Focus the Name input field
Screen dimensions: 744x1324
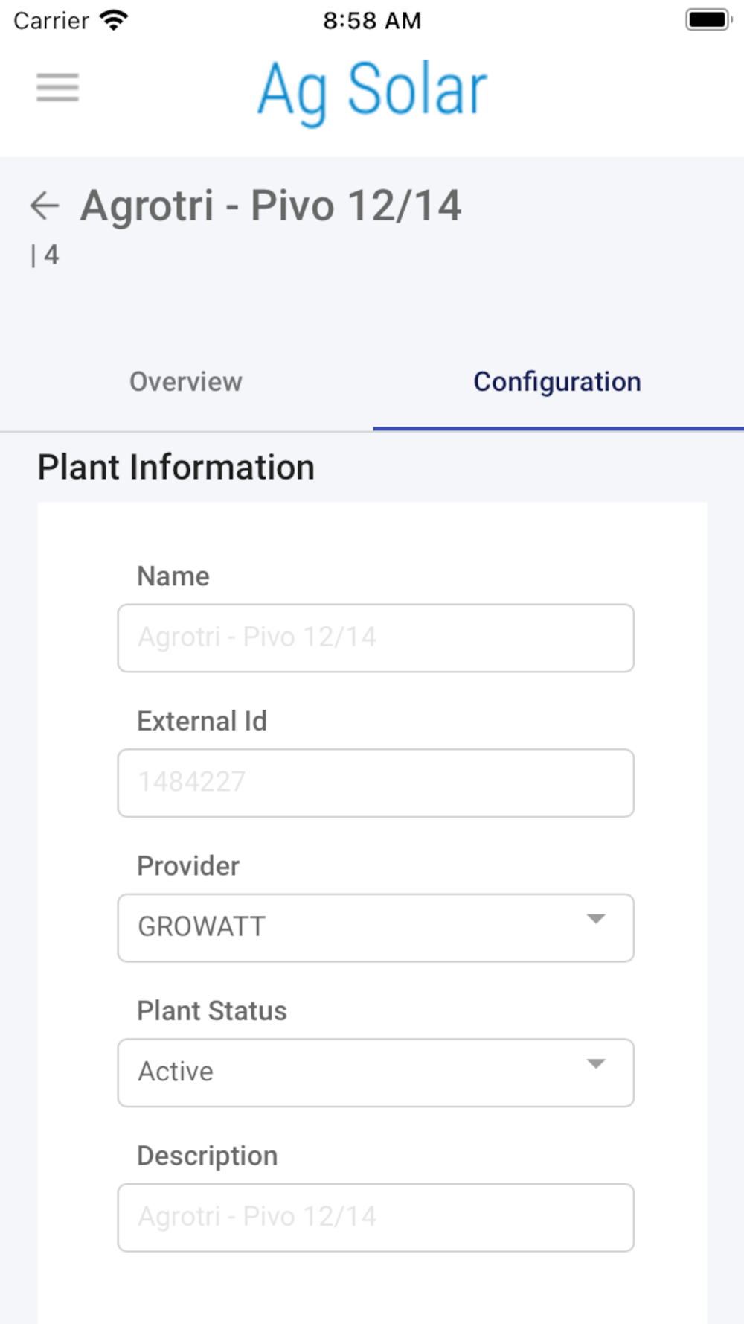tap(376, 638)
